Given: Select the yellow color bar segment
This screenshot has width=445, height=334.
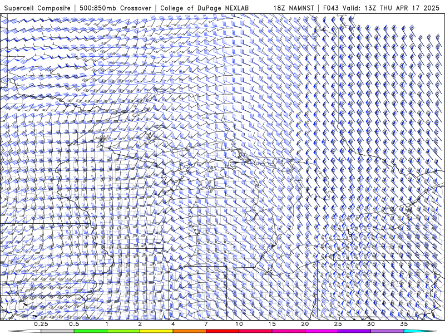Looking at the screenshot, I should (x=156, y=331).
